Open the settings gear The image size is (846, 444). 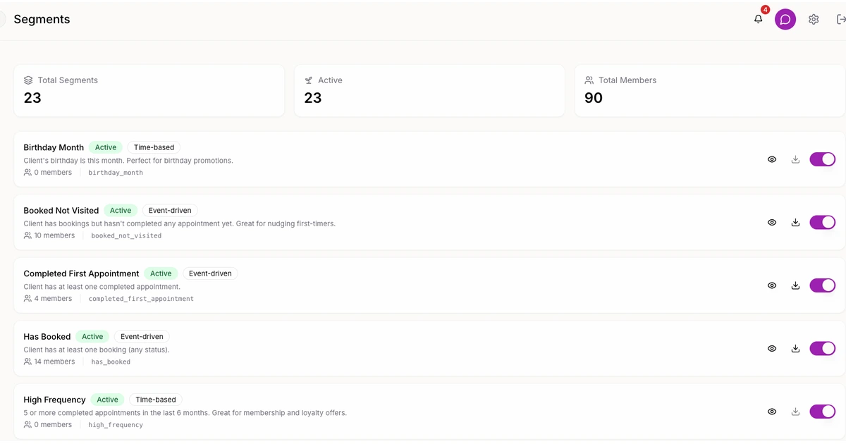point(814,20)
